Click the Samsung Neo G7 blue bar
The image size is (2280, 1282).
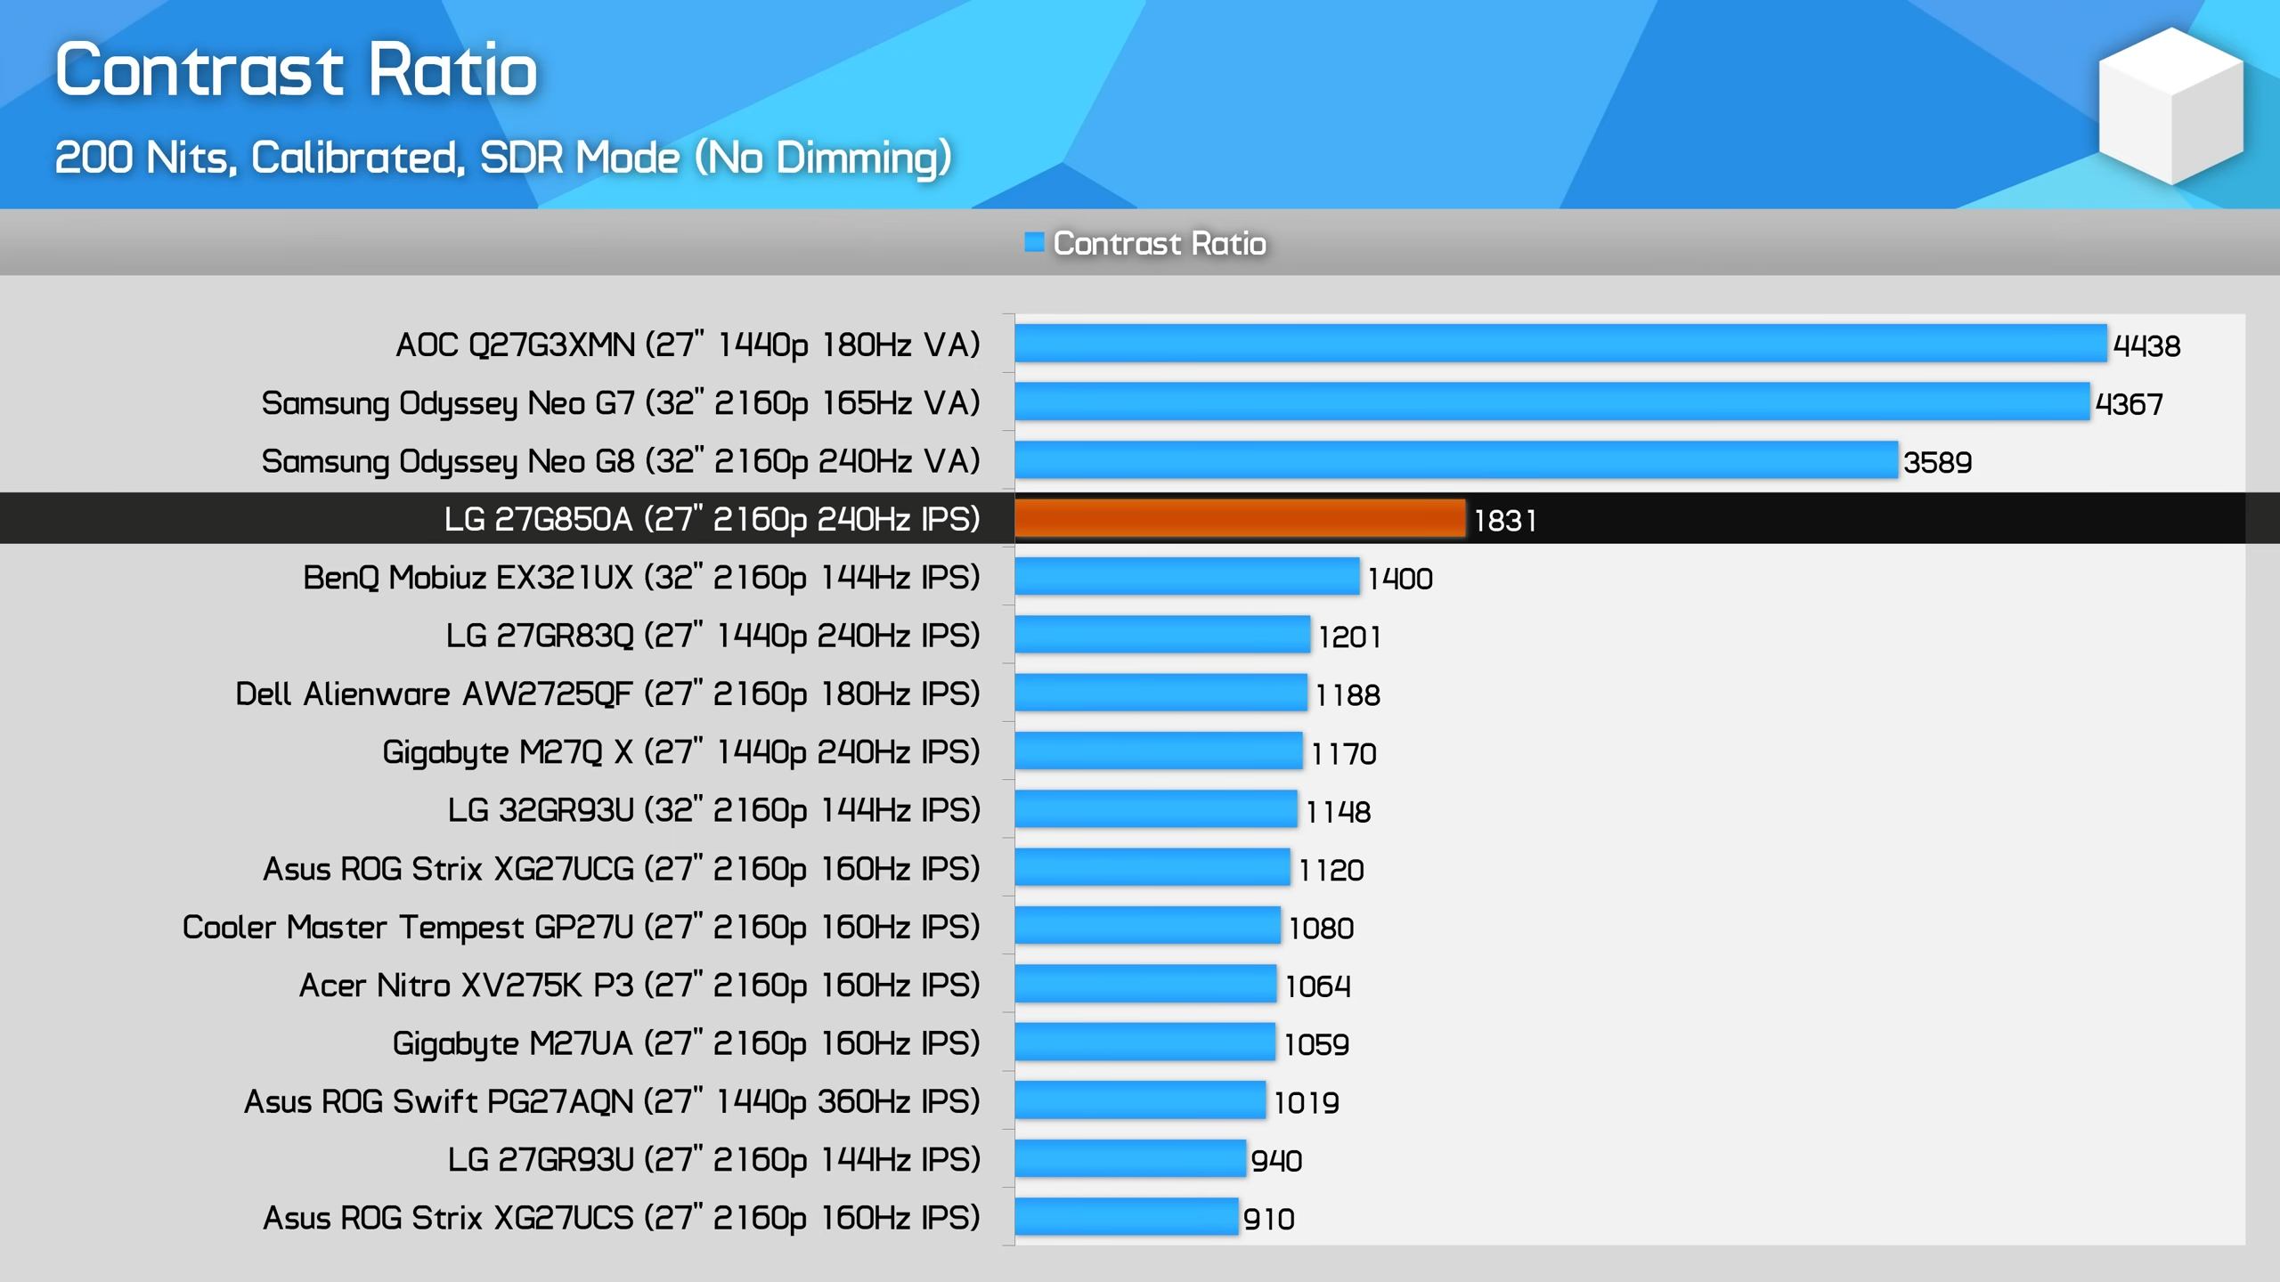pyautogui.click(x=1552, y=402)
